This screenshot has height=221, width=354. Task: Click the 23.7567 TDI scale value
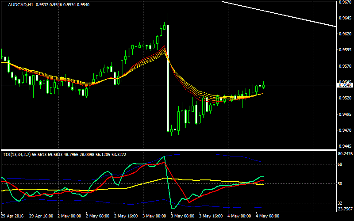click(345, 209)
